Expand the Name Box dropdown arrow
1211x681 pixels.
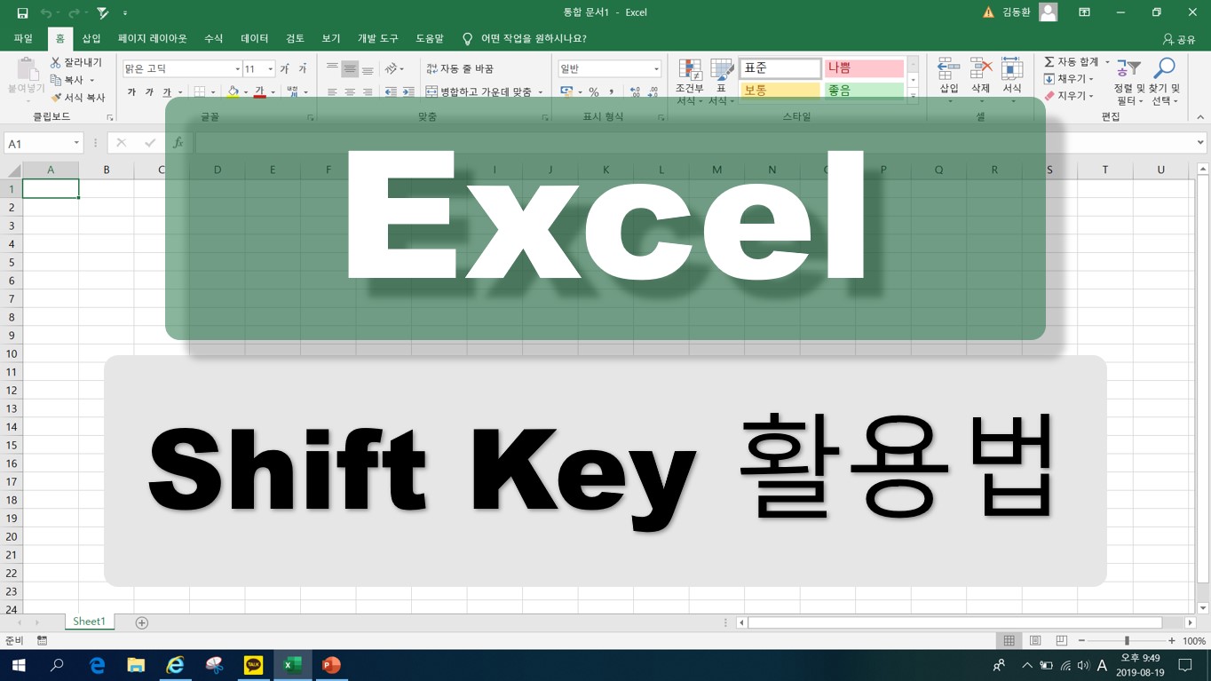click(76, 143)
